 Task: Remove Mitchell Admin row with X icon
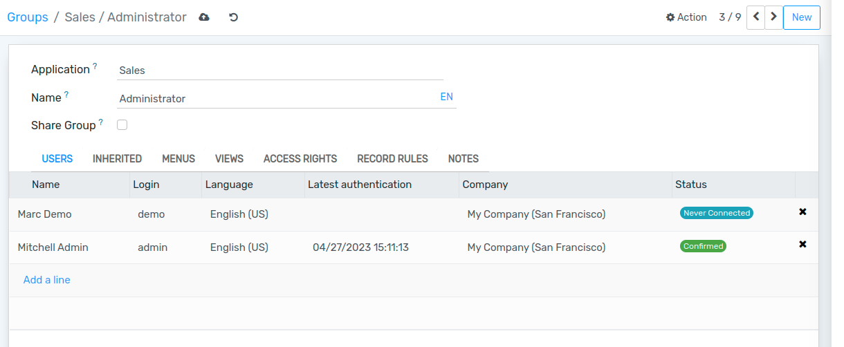(x=802, y=244)
